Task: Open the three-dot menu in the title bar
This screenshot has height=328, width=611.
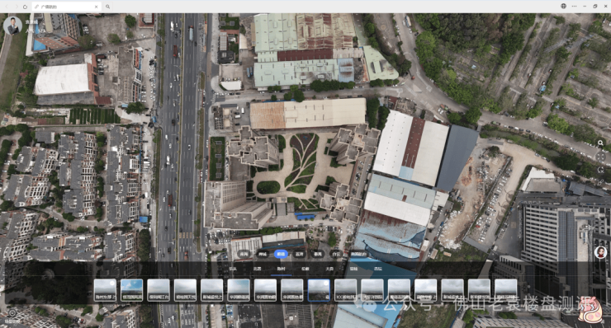Action: (x=574, y=7)
